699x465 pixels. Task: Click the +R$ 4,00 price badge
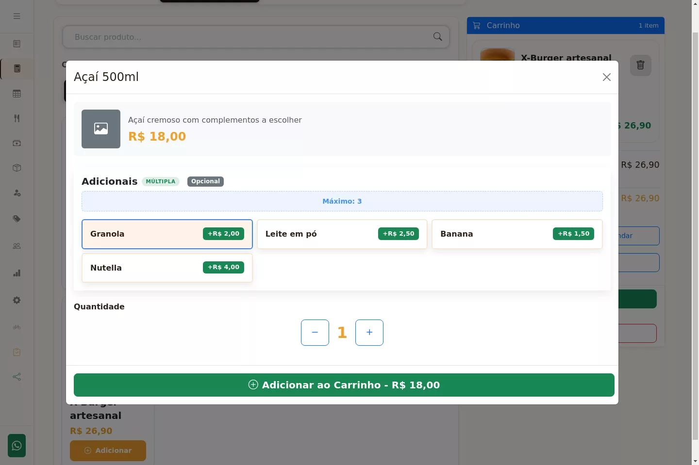pyautogui.click(x=223, y=267)
